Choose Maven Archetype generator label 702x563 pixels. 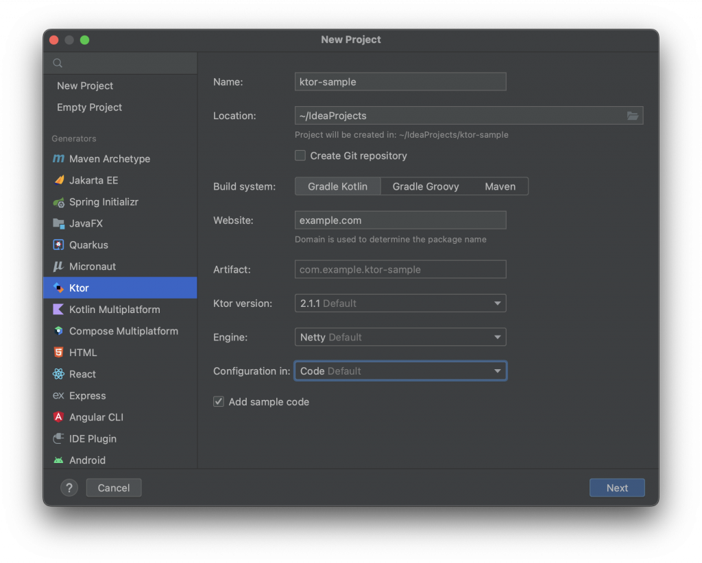110,159
